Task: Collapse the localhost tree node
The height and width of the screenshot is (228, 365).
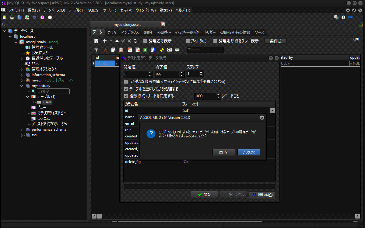Action: point(10,36)
